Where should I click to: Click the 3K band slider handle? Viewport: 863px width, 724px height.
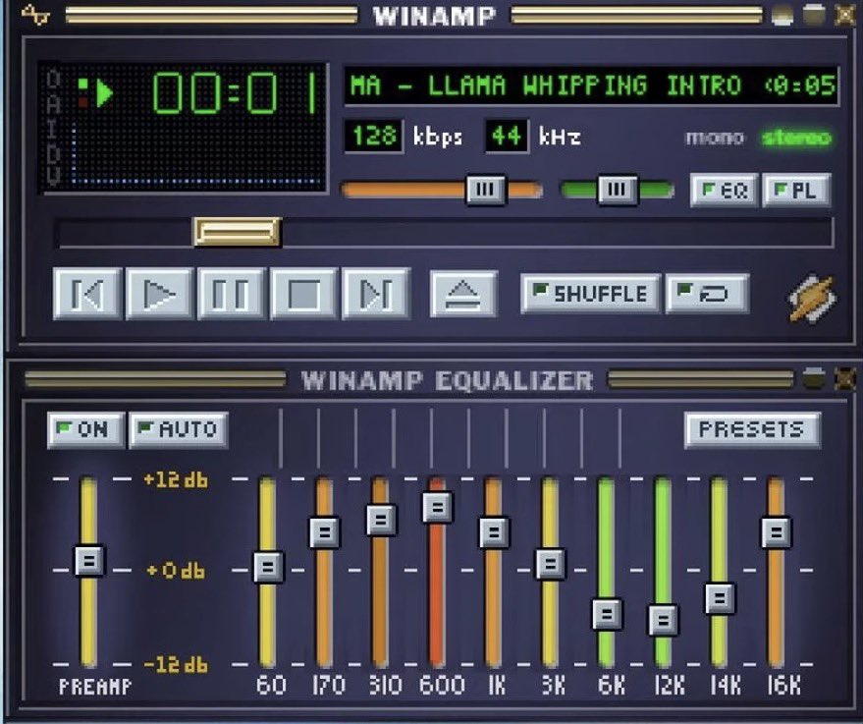(551, 564)
